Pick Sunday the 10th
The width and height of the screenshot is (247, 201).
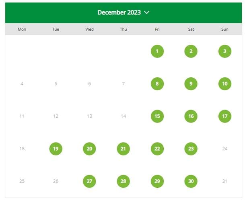click(225, 84)
